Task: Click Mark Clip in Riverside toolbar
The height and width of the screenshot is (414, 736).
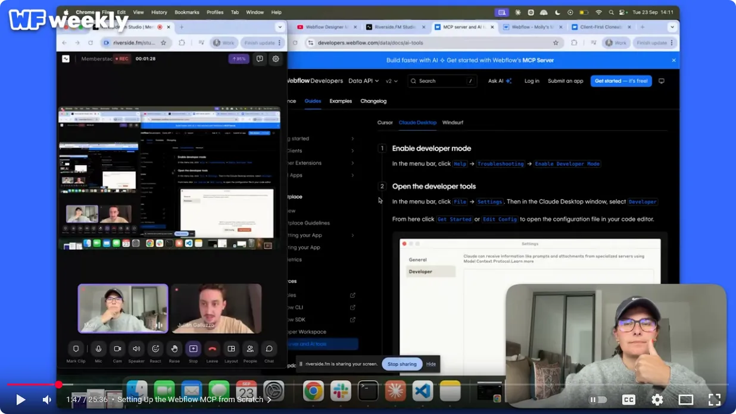Action: point(76,352)
